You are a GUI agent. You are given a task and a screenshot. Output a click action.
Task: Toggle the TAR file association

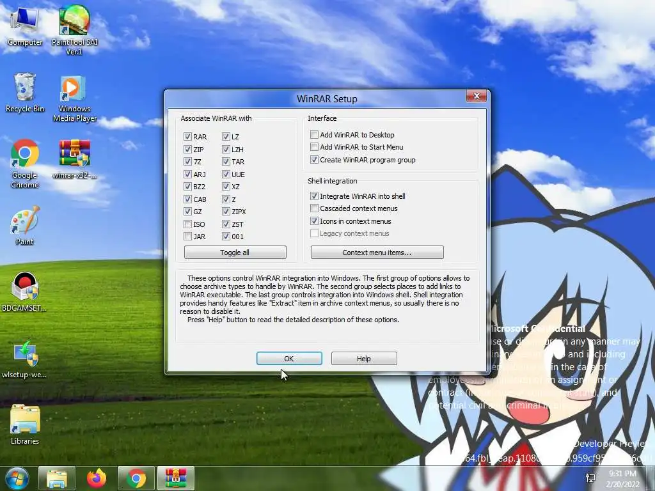(226, 162)
